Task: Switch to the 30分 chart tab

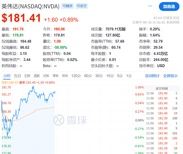Action: [x=99, y=76]
